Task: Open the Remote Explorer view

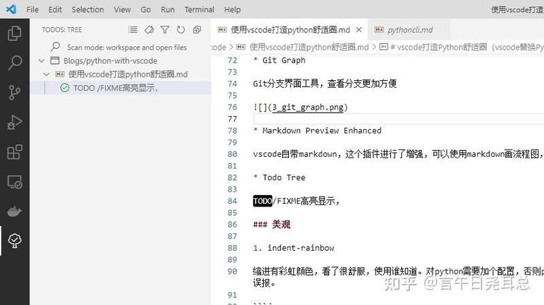Action: click(x=14, y=181)
